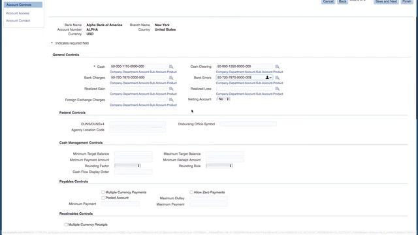Click bank name text Alpha Bank of America
Viewport: 418px width, 235px height.
(104, 25)
